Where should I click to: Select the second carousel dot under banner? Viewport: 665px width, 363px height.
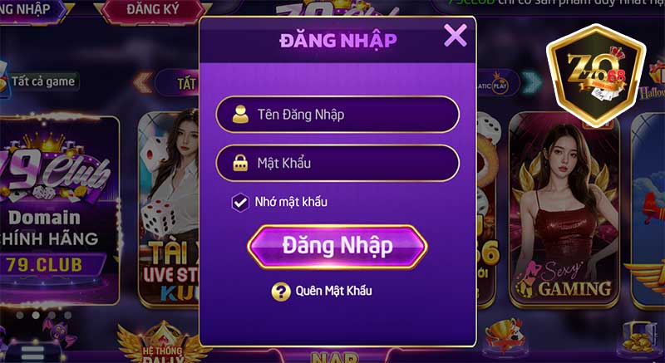coord(36,316)
